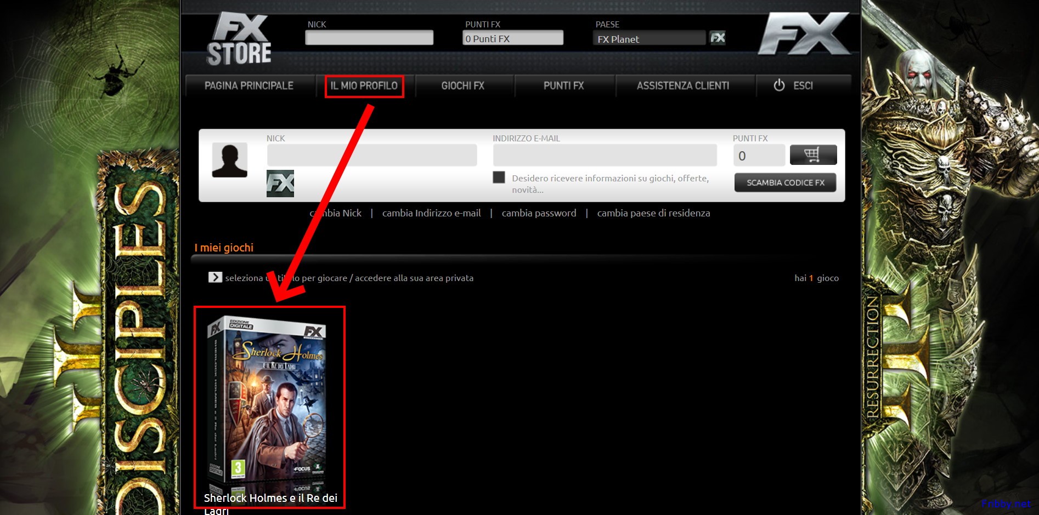Viewport: 1039px width, 515px height.
Task: Open the Giochi FX section
Action: 462,86
